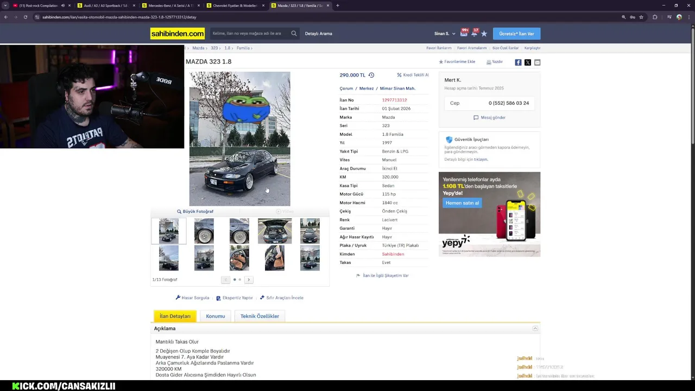
Task: Open new browser tab
Action: [x=338, y=5]
